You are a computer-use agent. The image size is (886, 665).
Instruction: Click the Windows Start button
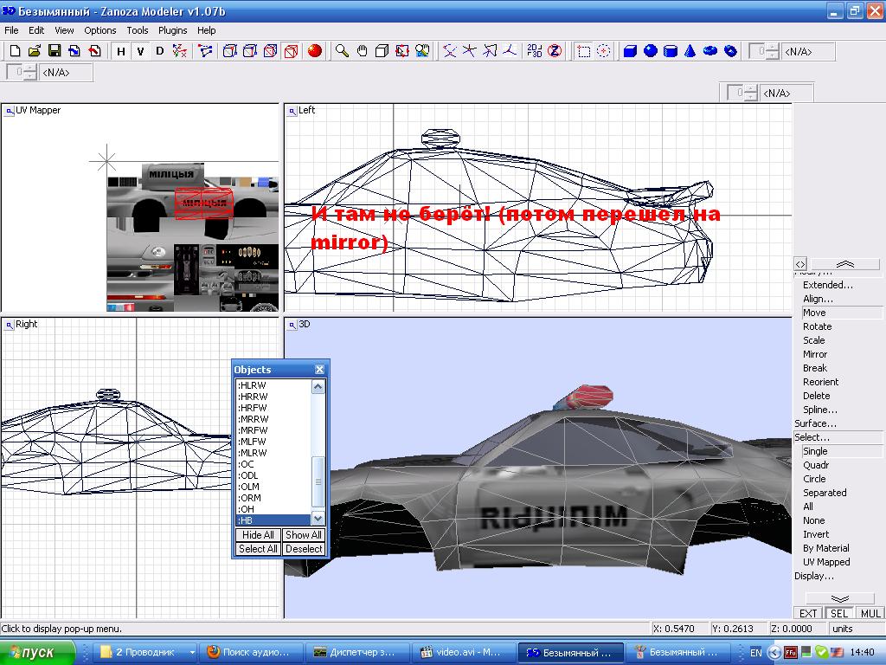pyautogui.click(x=37, y=653)
